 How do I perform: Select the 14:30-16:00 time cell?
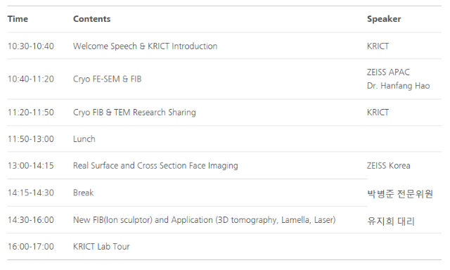(x=31, y=220)
